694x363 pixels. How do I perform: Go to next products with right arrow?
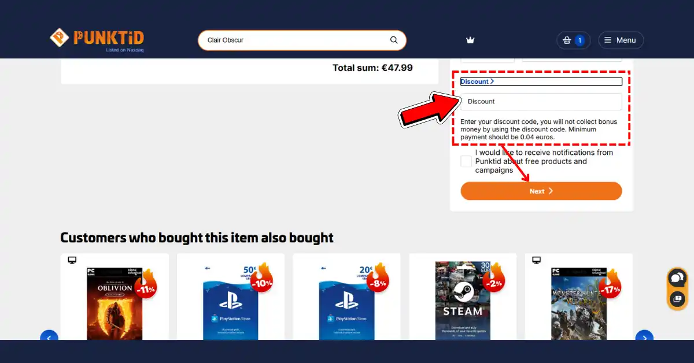point(644,337)
